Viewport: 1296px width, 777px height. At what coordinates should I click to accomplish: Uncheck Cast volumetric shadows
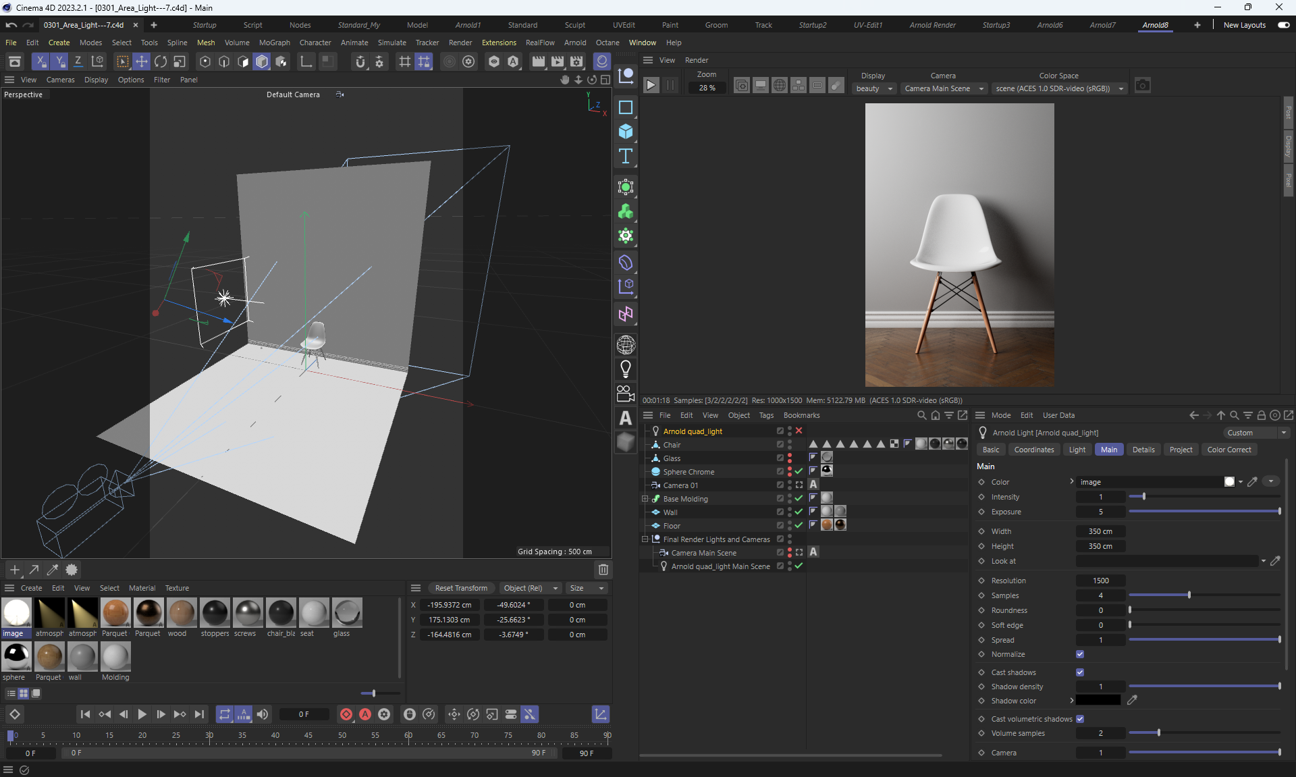tap(1080, 719)
